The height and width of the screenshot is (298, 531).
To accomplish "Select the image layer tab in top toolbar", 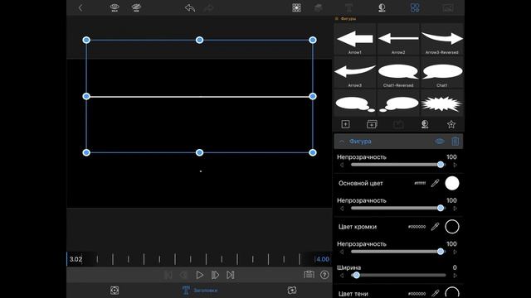I will pos(448,7).
